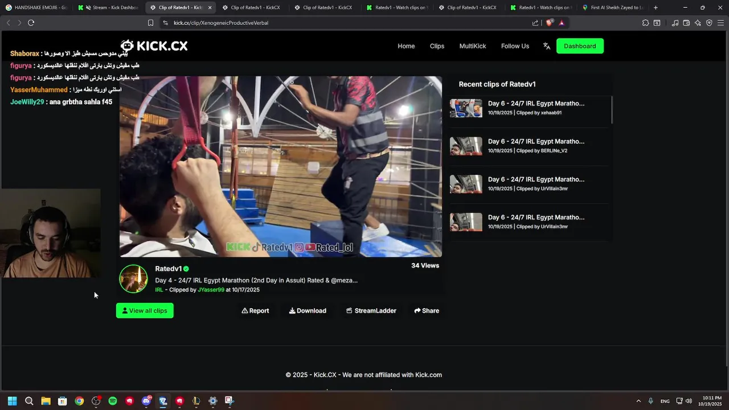Click the 'Recent clips of Ratedv1' heading
Image resolution: width=729 pixels, height=410 pixels.
click(497, 84)
